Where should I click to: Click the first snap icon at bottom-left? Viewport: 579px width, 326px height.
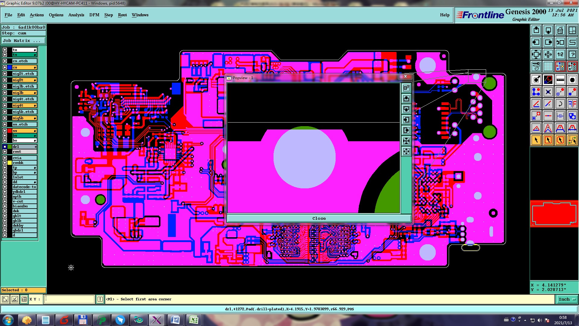click(5, 299)
